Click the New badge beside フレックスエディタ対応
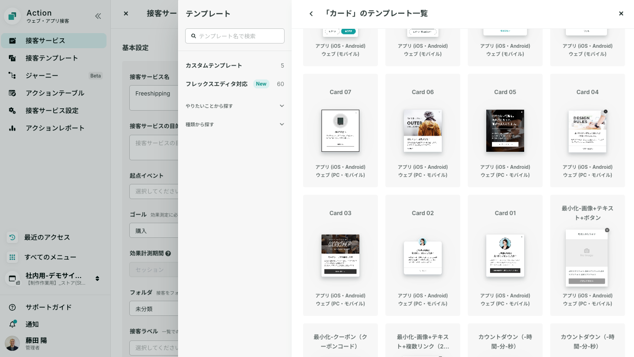 coord(261,84)
